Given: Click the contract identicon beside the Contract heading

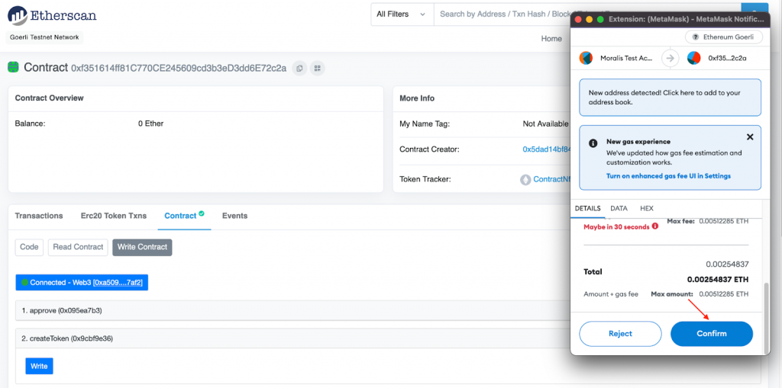Looking at the screenshot, I should click(13, 67).
